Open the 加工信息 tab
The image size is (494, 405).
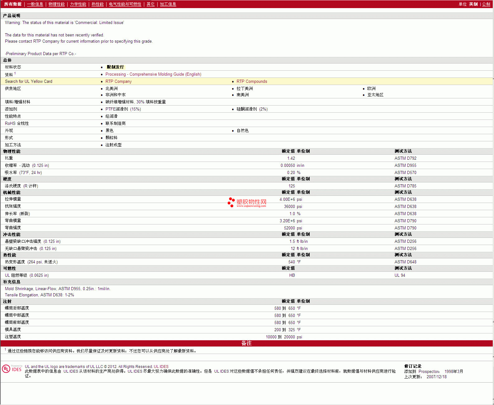point(168,4)
